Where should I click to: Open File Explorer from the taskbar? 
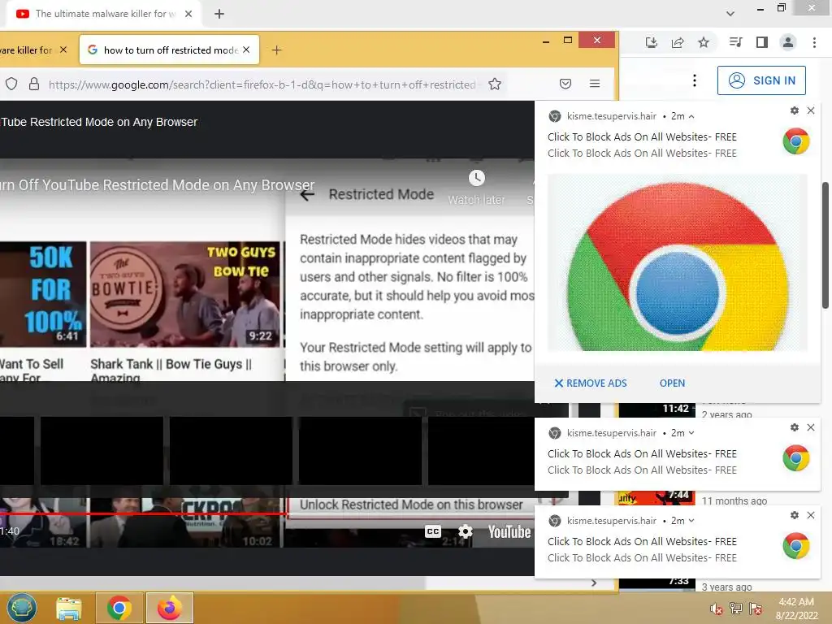69,608
